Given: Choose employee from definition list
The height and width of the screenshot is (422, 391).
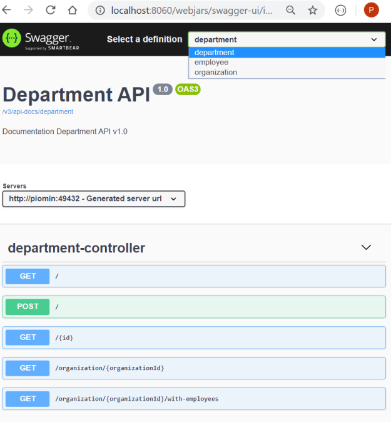Looking at the screenshot, I should tap(287, 63).
